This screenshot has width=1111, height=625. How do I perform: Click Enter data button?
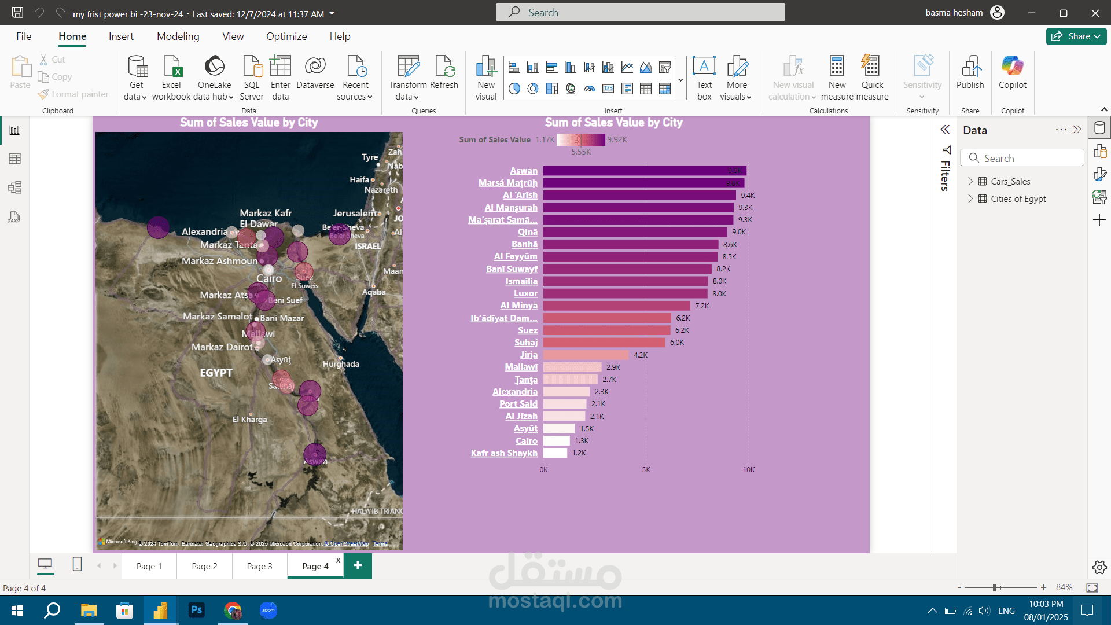click(x=280, y=78)
